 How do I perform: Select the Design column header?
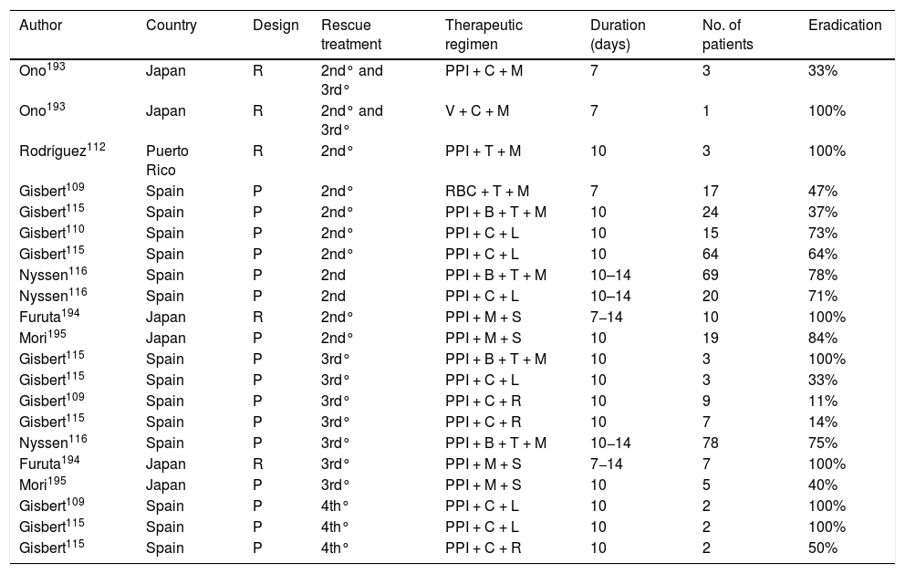(276, 26)
